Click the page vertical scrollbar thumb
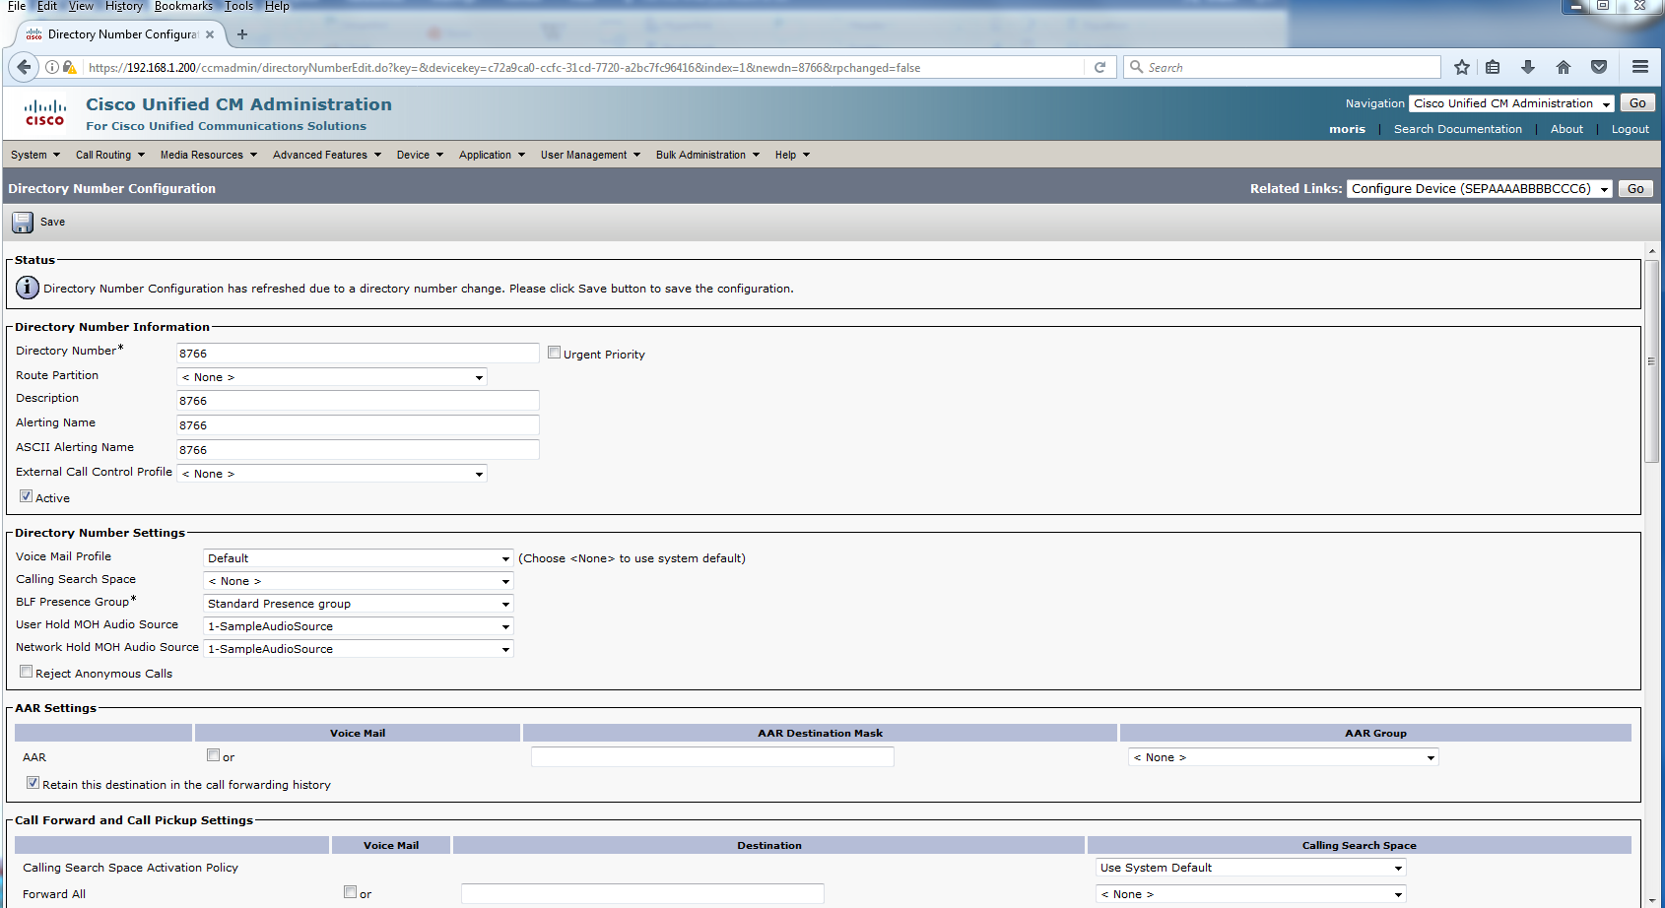1665x908 pixels. [1652, 360]
